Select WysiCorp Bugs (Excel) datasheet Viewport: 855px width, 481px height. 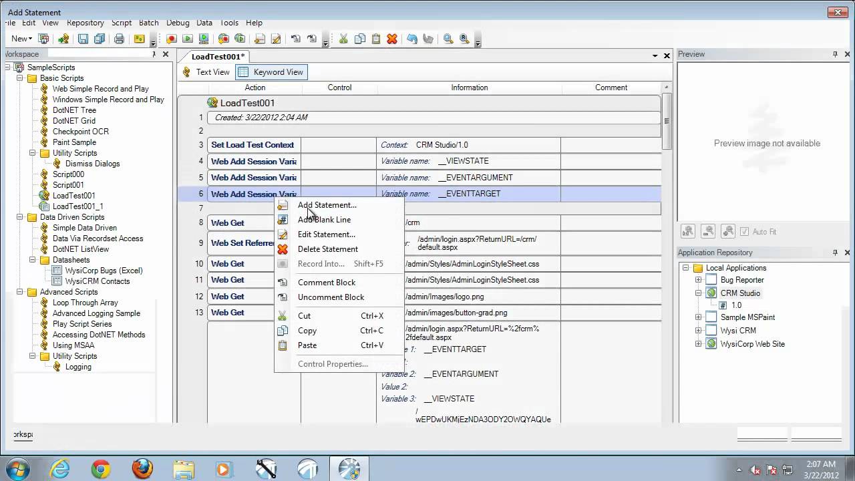(x=104, y=271)
